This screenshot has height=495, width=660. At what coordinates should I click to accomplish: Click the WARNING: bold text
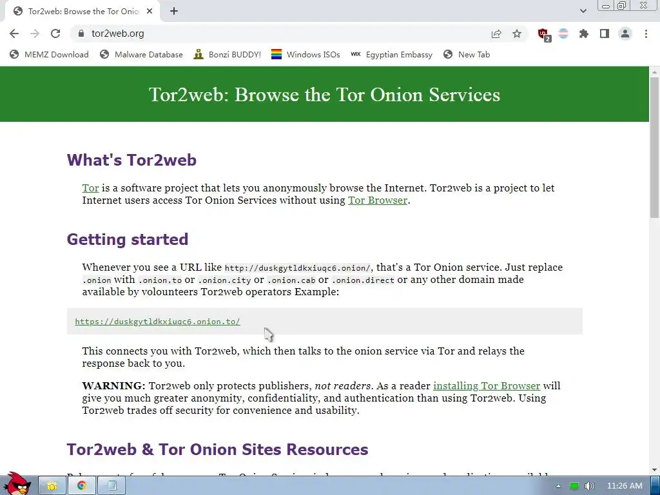[113, 385]
